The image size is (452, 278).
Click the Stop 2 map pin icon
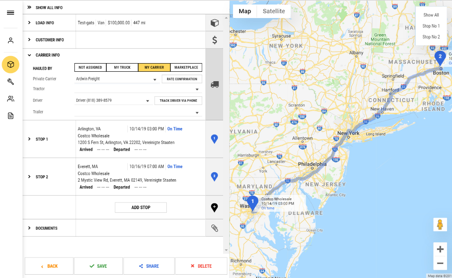click(214, 176)
